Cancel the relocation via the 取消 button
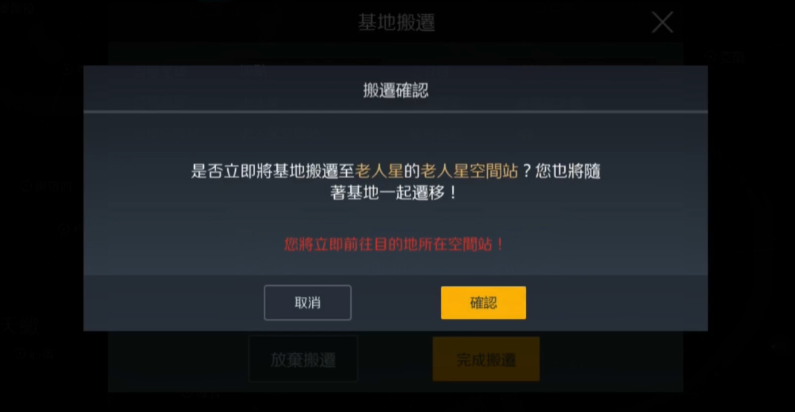The height and width of the screenshot is (412, 795). (x=307, y=303)
